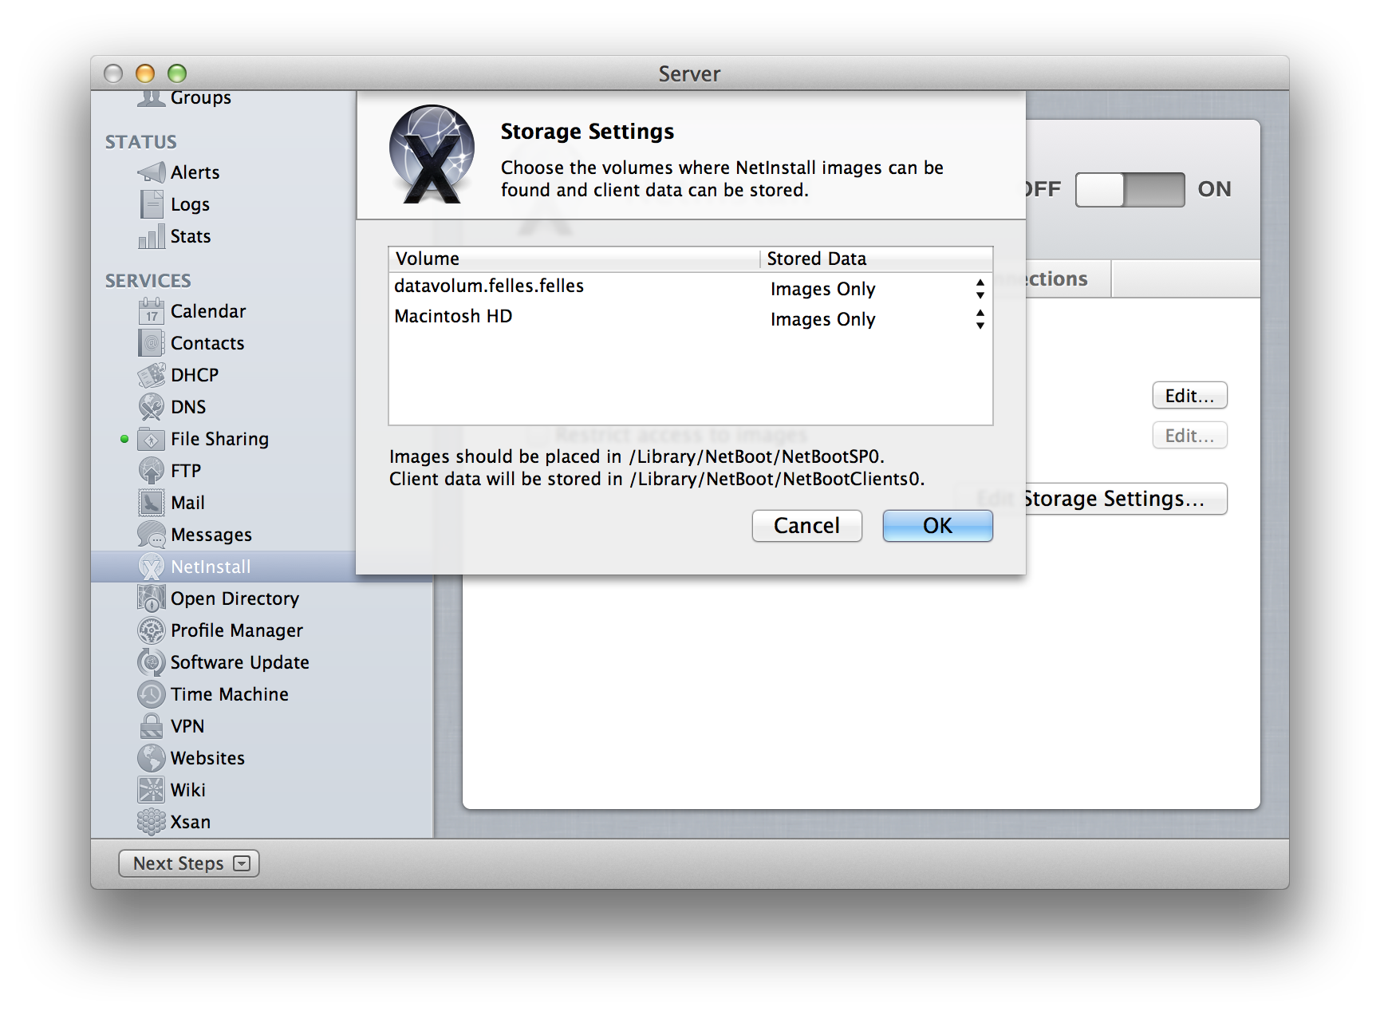This screenshot has width=1380, height=1015.
Task: Select the Websites globe icon
Action: click(x=152, y=758)
